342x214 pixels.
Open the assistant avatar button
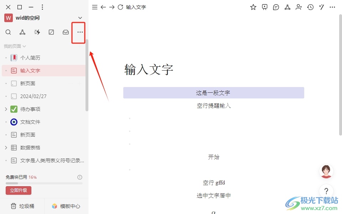pyautogui.click(x=326, y=171)
